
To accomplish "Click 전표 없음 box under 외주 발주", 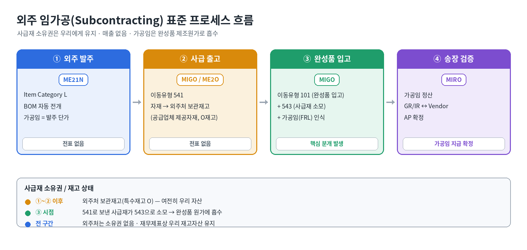I will 73,144.
